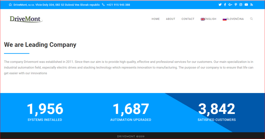Open the CONTACT menu item
Viewport: 265px width, 139px height.
point(188,19)
